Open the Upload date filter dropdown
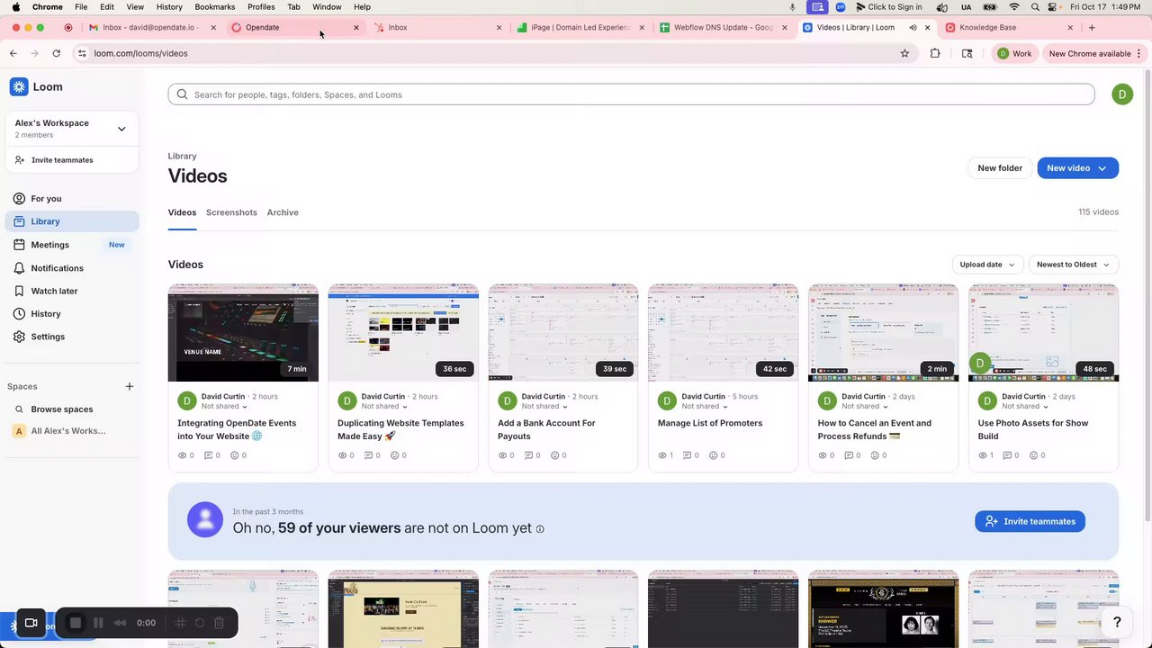The image size is (1152, 648). coord(987,265)
